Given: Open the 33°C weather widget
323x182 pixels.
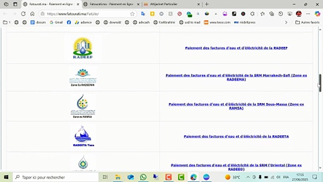Looking at the screenshot, I should tap(232, 177).
